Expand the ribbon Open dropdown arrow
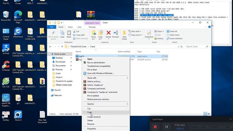Image resolution: width=233 pixels, height=131 pixels. (x=163, y=31)
